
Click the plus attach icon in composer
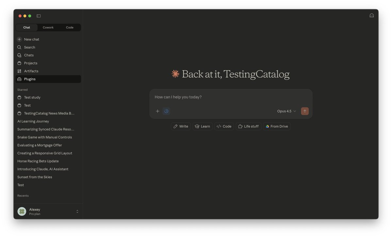tap(157, 111)
